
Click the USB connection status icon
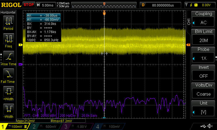(x=203, y=126)
